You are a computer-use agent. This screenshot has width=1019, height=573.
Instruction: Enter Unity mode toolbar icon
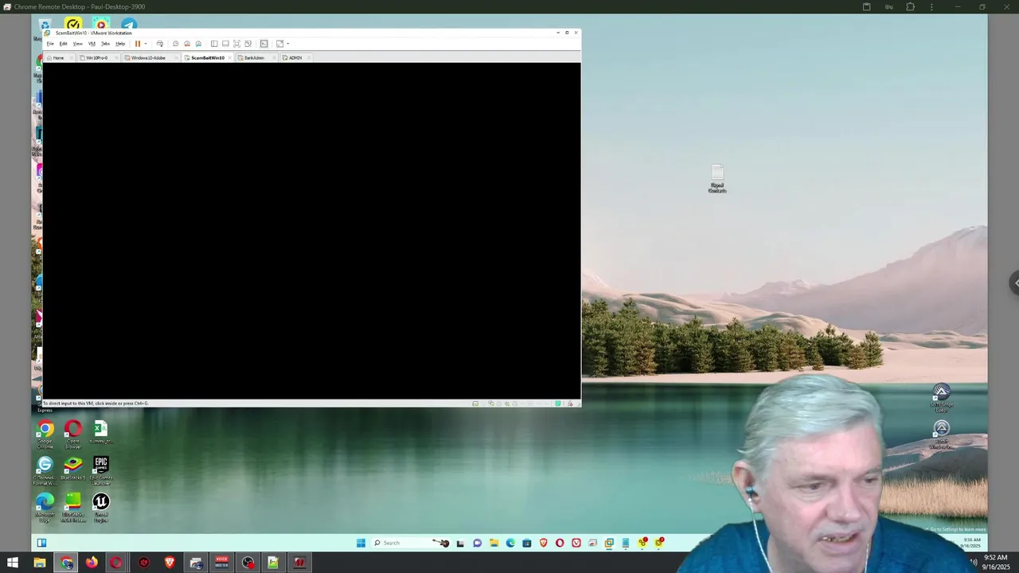point(248,44)
